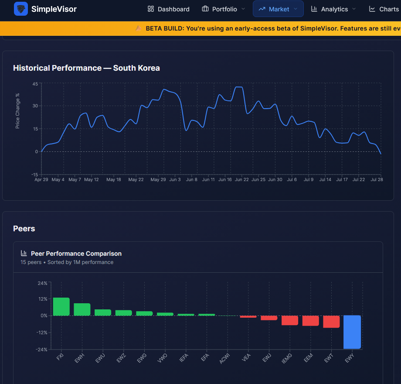Click the SimpleVisor brand name link
The height and width of the screenshot is (384, 401).
click(x=54, y=9)
